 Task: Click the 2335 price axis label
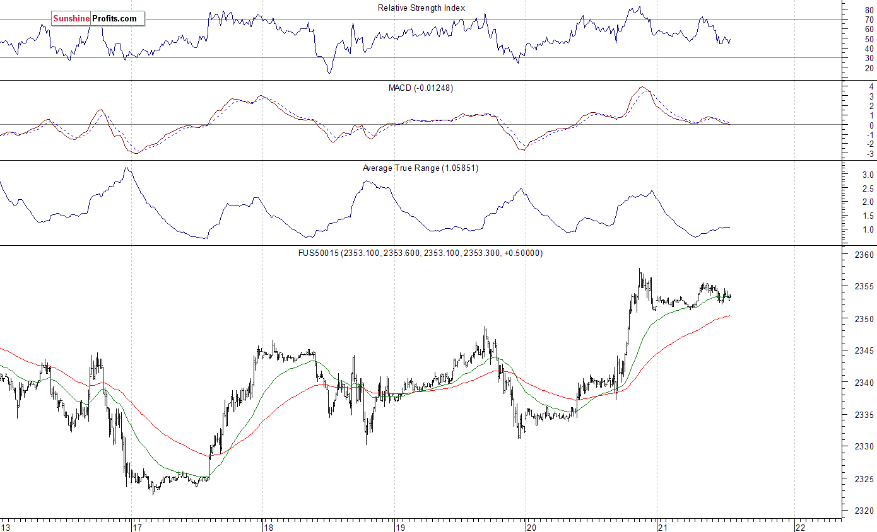(x=866, y=415)
